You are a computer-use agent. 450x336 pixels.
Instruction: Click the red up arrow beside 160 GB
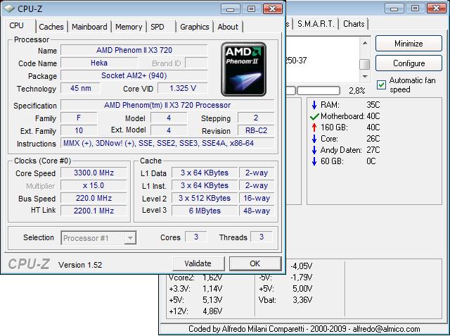tap(314, 127)
